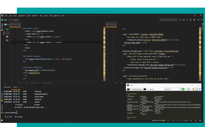Click the ADD CONFIGURATION button
205x127 pixels.
pos(168,20)
